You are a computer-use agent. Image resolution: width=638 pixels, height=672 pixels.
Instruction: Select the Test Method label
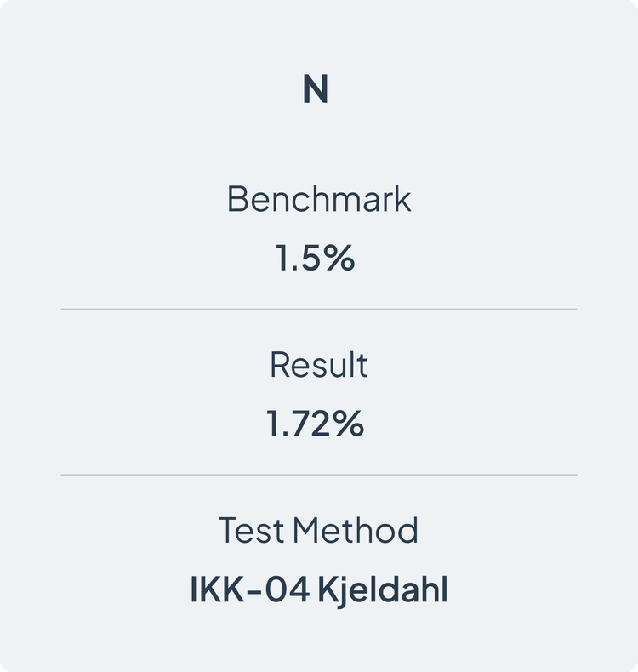point(318,531)
